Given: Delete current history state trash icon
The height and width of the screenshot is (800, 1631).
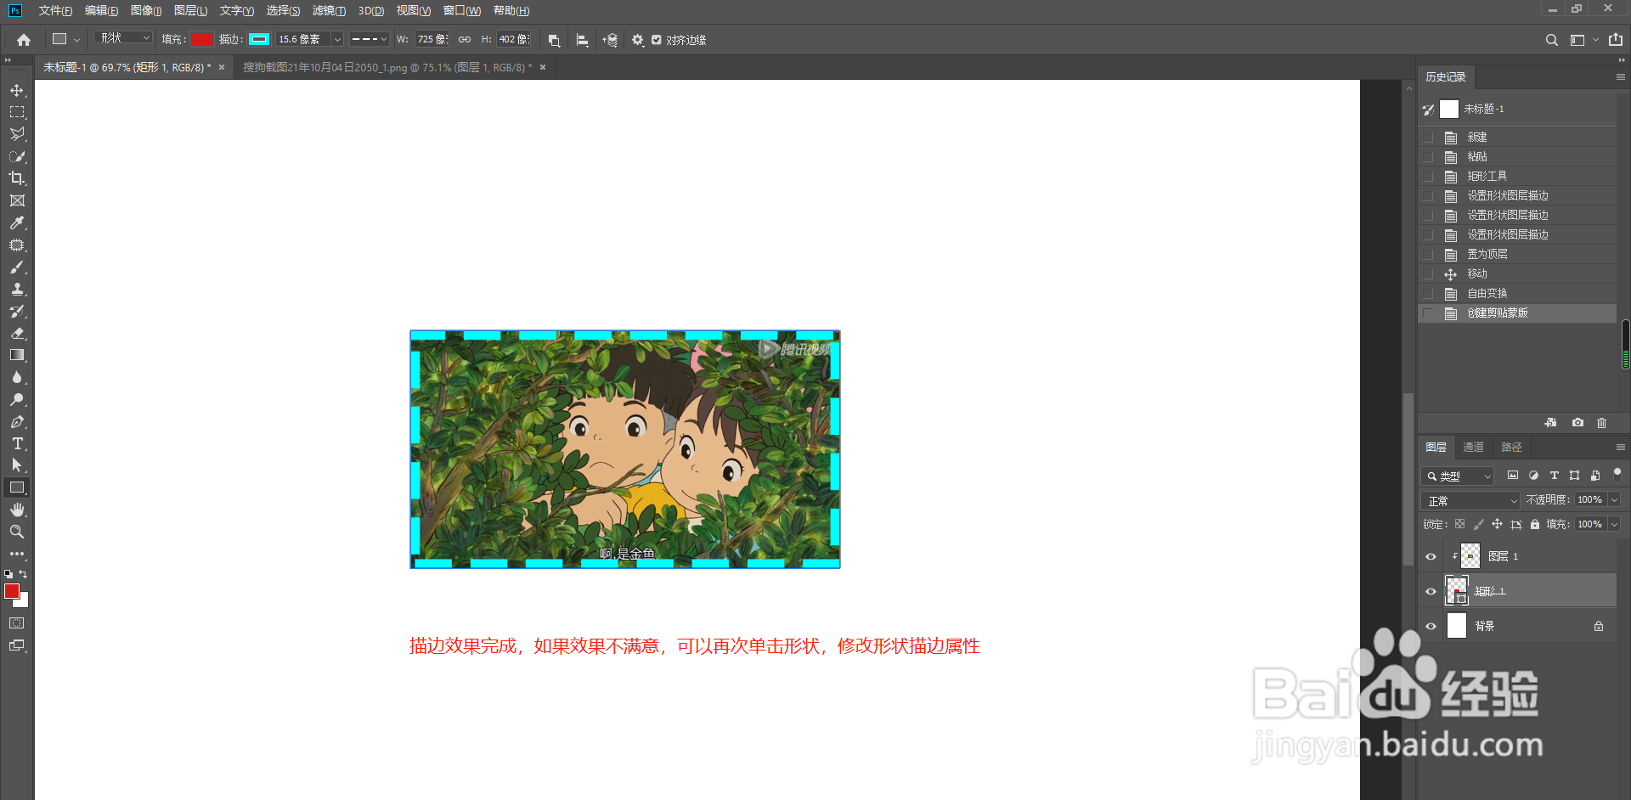Looking at the screenshot, I should pos(1602,423).
